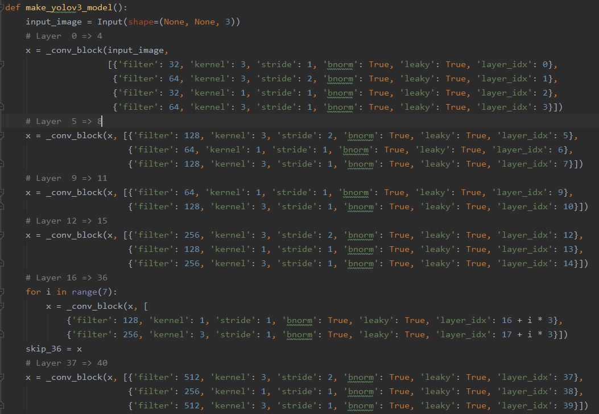Click the underlined word bnorm on layer_idx 0 line

(x=340, y=64)
